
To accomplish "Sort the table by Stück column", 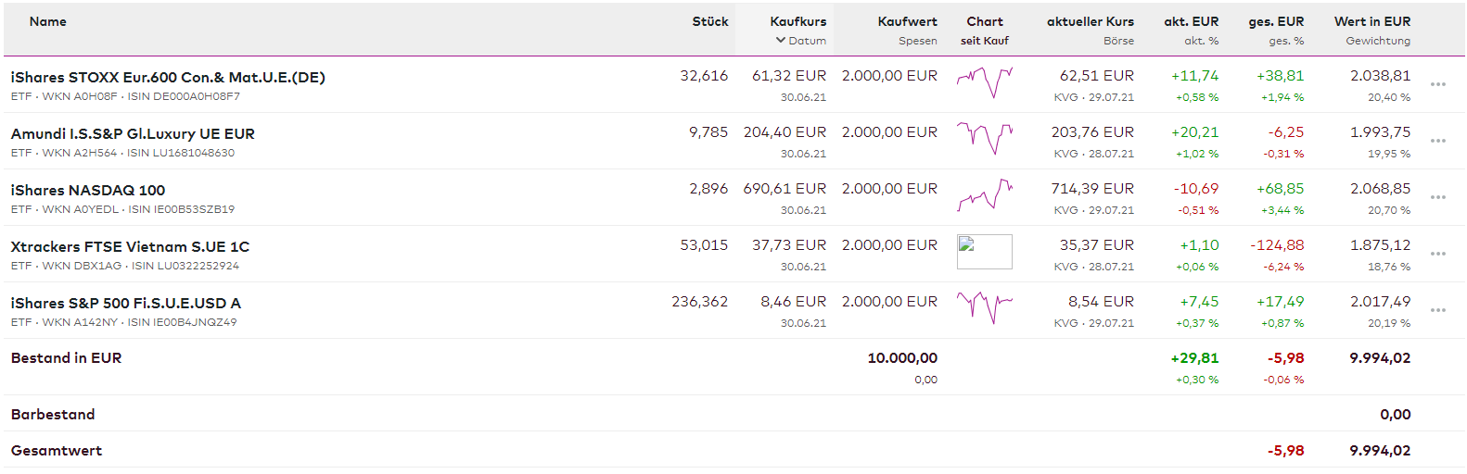I will (x=709, y=21).
